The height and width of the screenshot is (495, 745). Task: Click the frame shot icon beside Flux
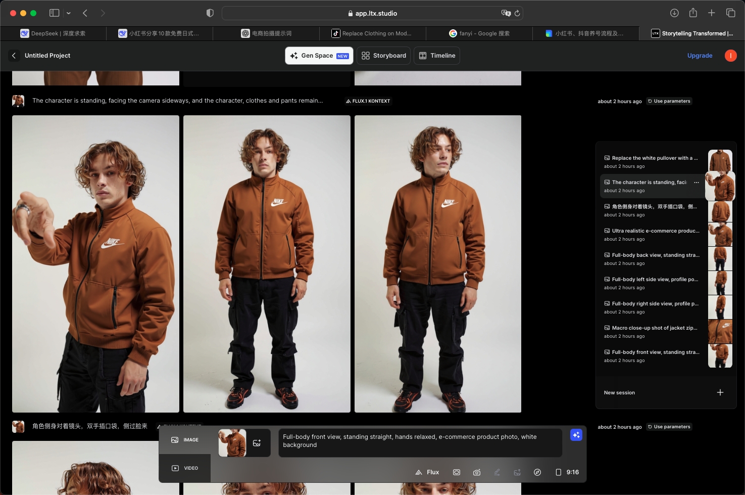pyautogui.click(x=457, y=472)
